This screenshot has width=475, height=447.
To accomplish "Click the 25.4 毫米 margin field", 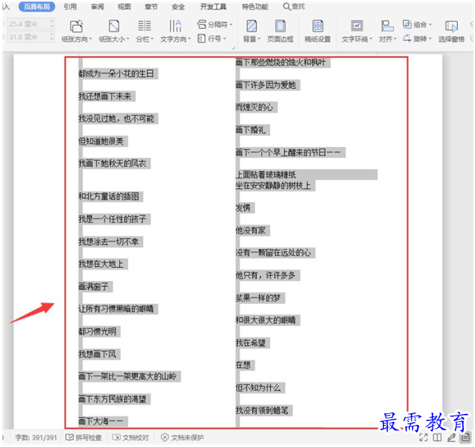I will point(27,24).
